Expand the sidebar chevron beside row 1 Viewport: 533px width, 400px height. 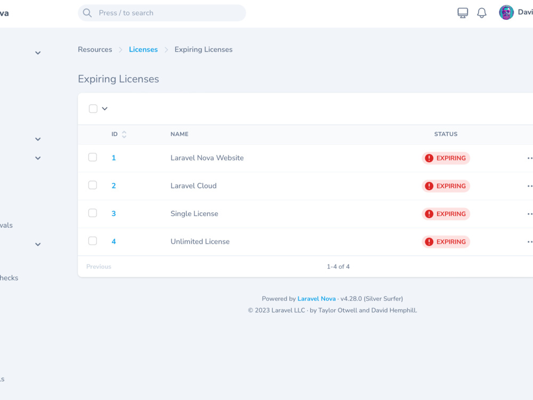click(38, 158)
